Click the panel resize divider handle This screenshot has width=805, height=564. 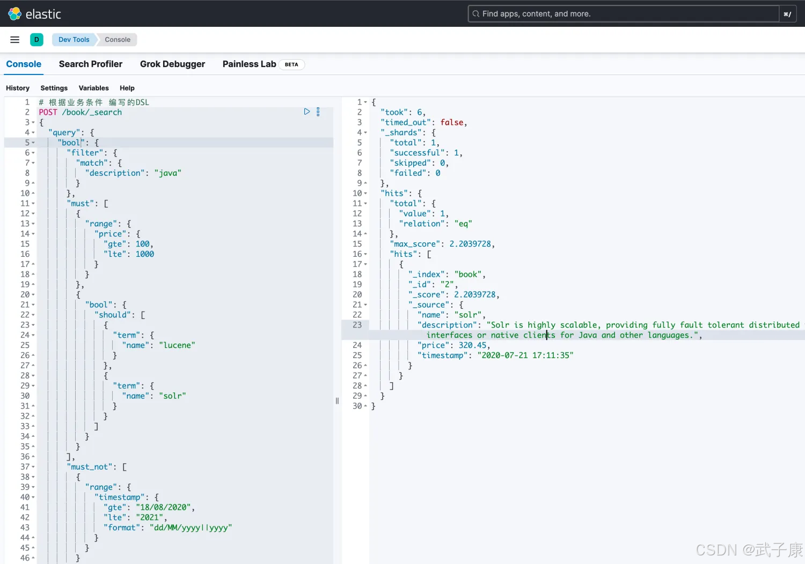coord(337,400)
